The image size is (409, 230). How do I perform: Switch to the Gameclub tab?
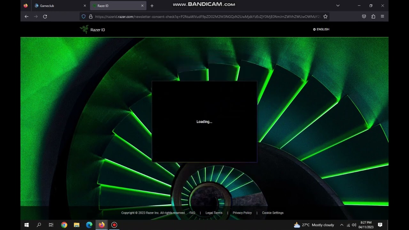pyautogui.click(x=60, y=6)
